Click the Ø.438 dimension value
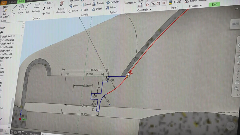The width and height of the screenshot is (240, 135). [85, 106]
